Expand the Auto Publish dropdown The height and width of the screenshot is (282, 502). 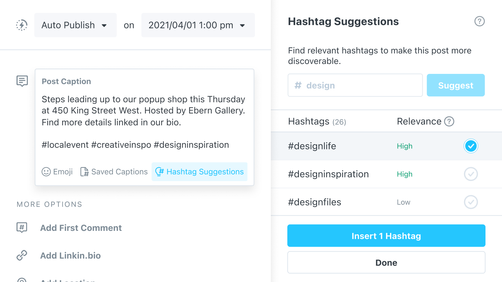75,25
